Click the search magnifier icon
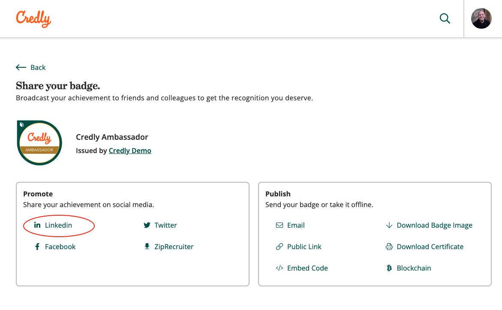 point(445,18)
